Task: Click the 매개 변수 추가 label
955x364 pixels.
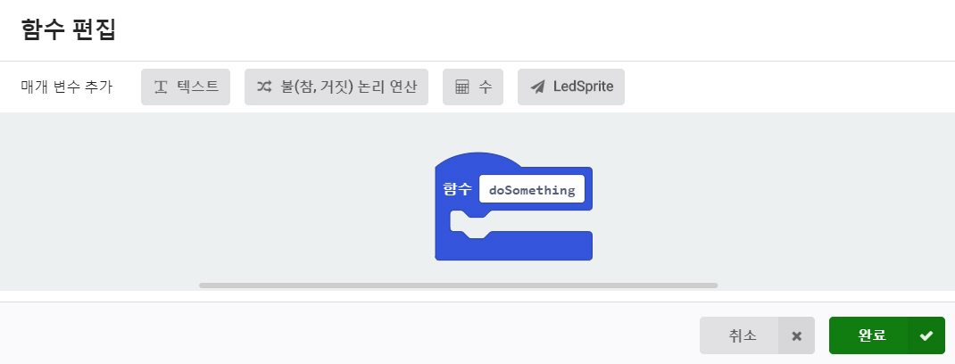Action: (x=67, y=87)
